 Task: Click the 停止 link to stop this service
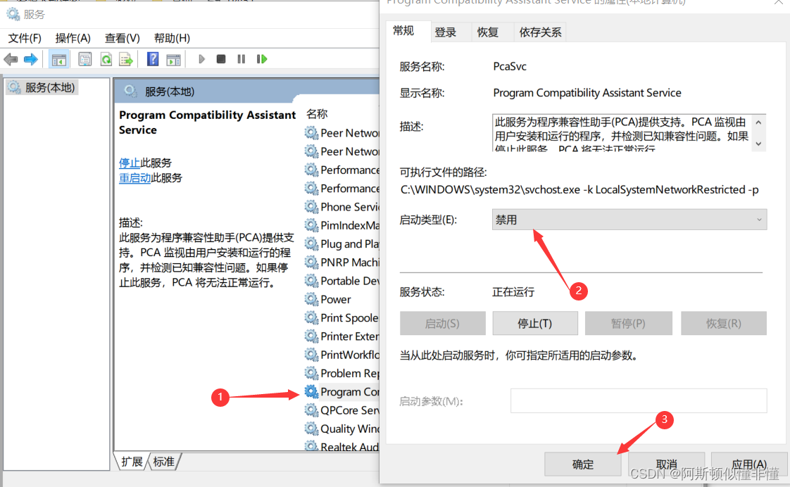coord(130,163)
